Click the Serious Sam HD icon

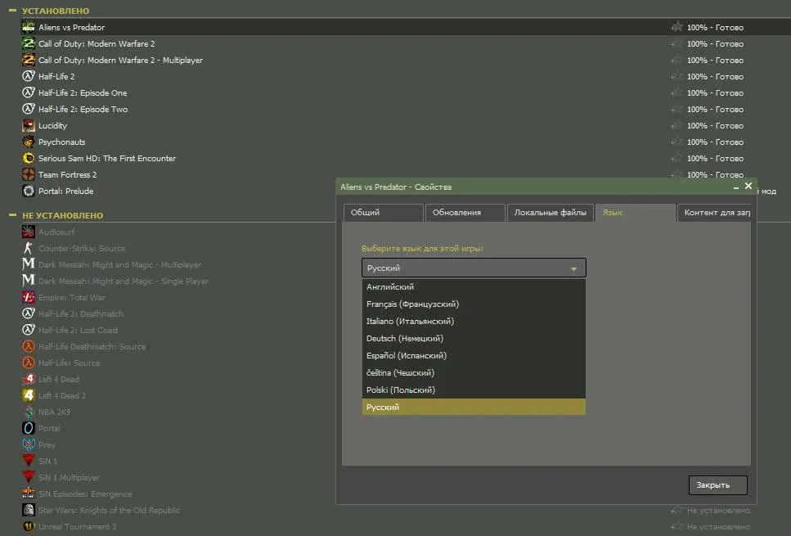tap(29, 158)
